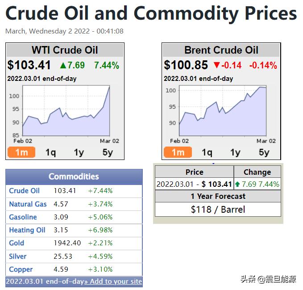Screen dimensions: 303x290
Task: Click the 1 Year Forecast header
Action: point(218,196)
